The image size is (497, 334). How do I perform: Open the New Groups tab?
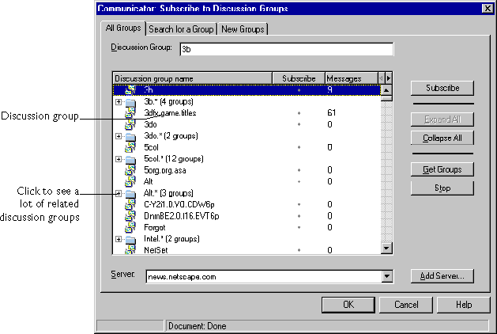(244, 29)
